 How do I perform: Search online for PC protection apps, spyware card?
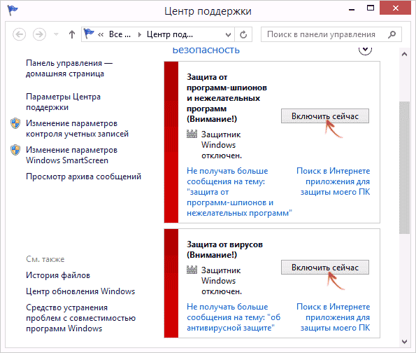point(333,181)
